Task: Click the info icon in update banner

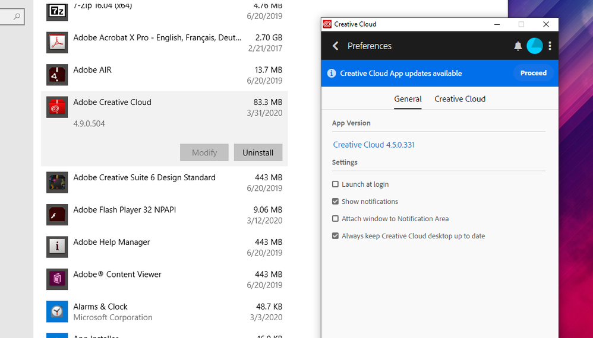Action: (332, 73)
